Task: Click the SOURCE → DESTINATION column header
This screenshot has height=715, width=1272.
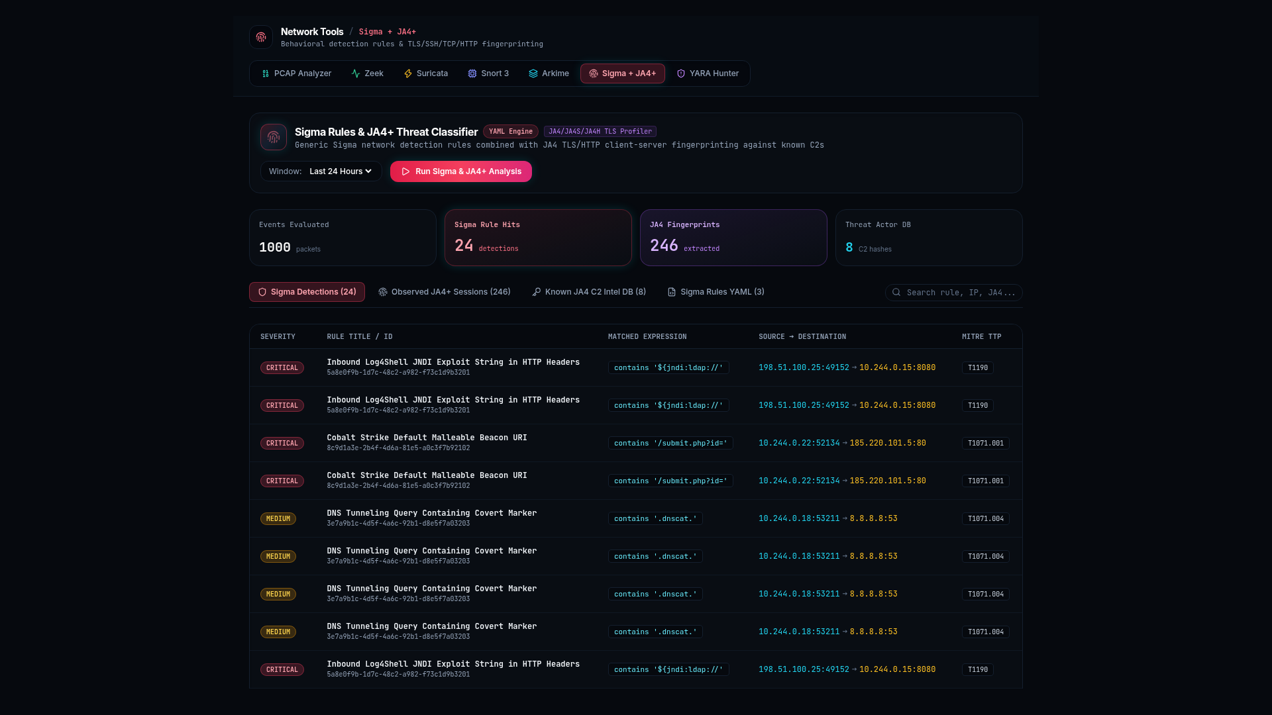Action: [802, 337]
